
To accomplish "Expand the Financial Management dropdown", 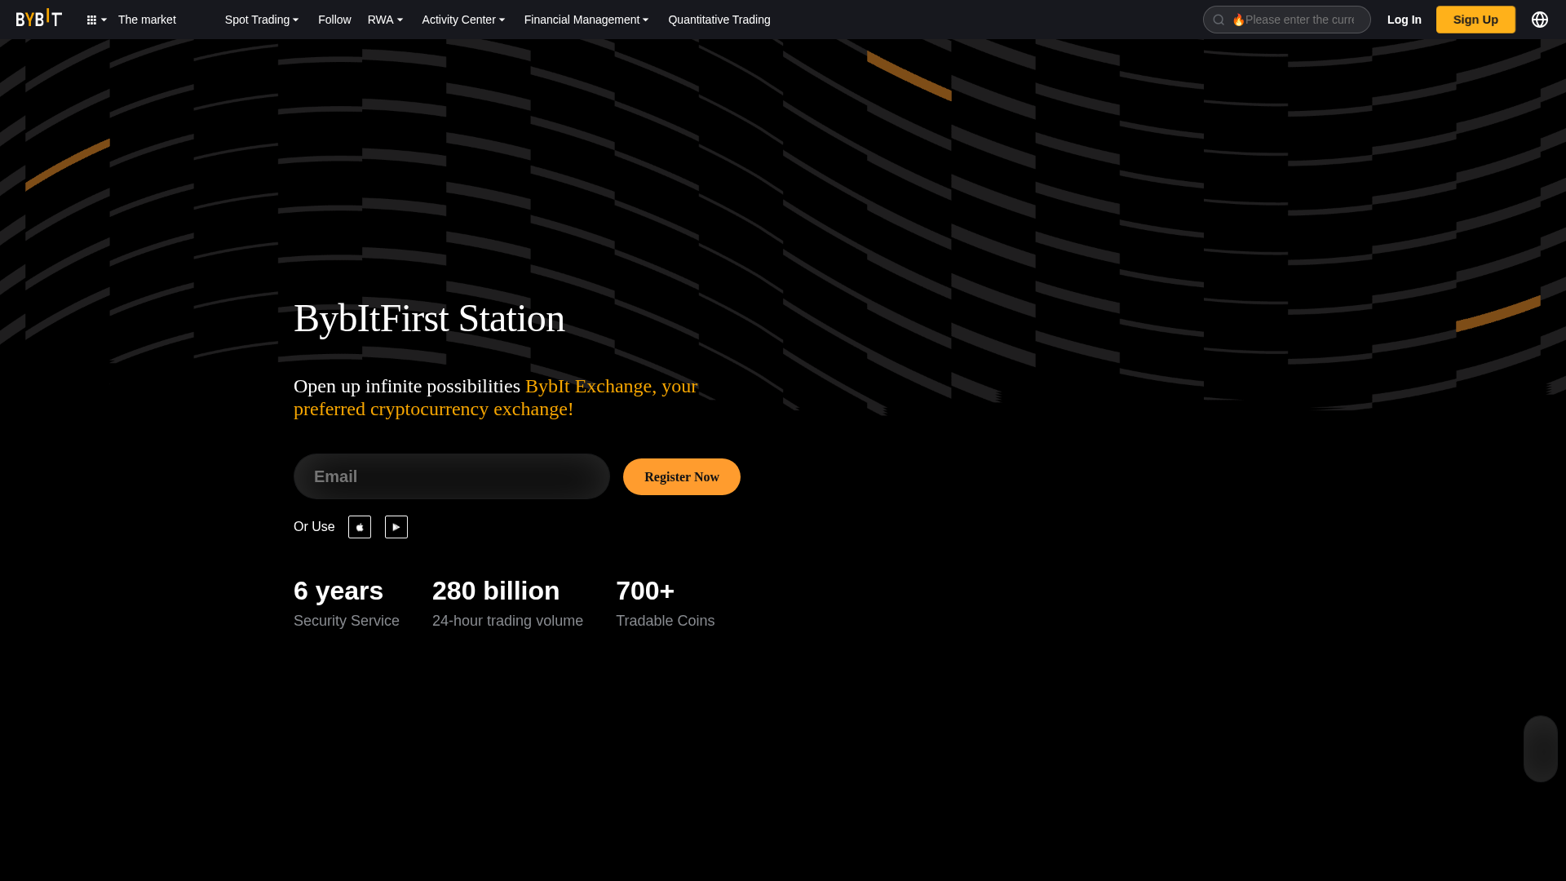I will [x=586, y=20].
